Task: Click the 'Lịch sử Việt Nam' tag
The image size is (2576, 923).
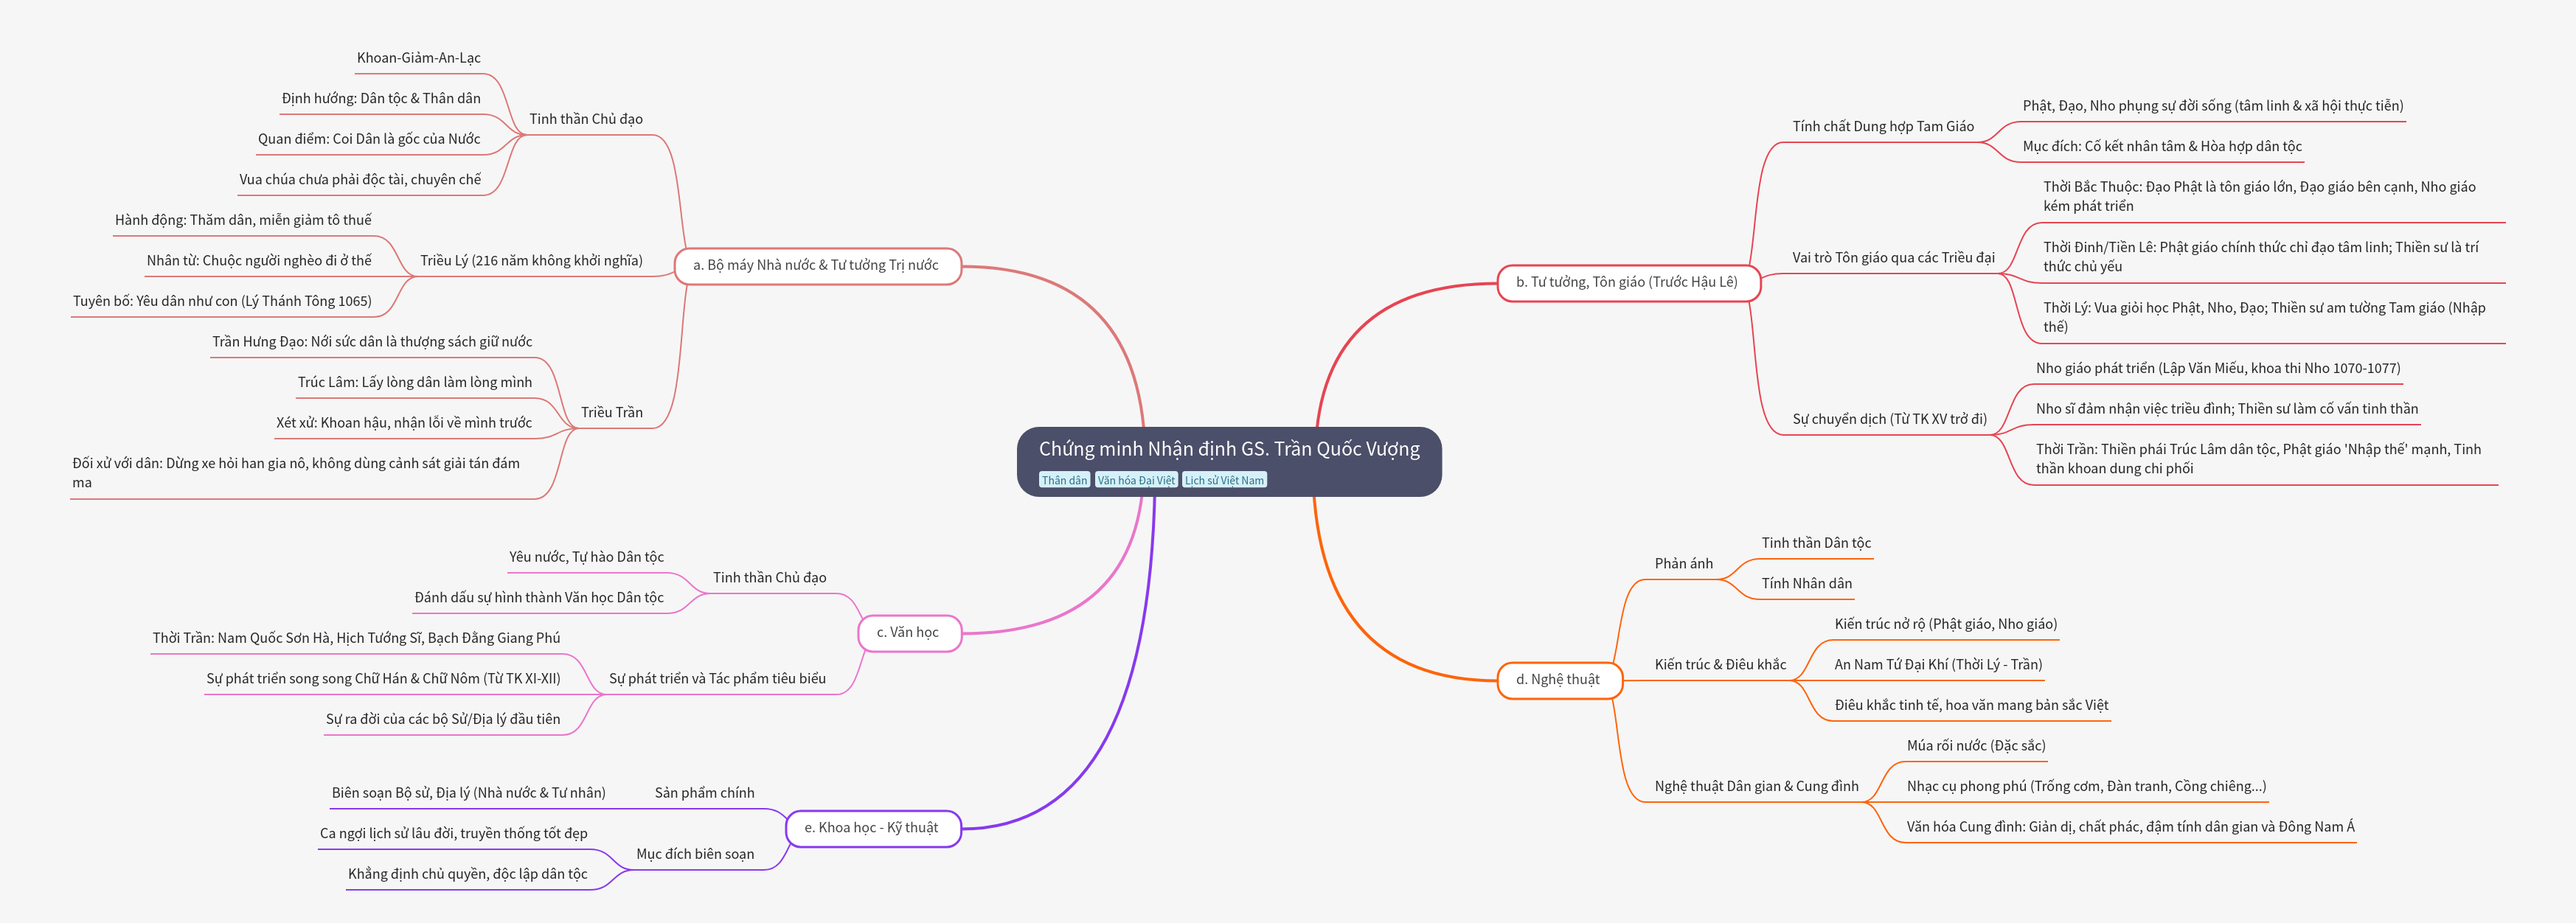Action: pos(1224,480)
